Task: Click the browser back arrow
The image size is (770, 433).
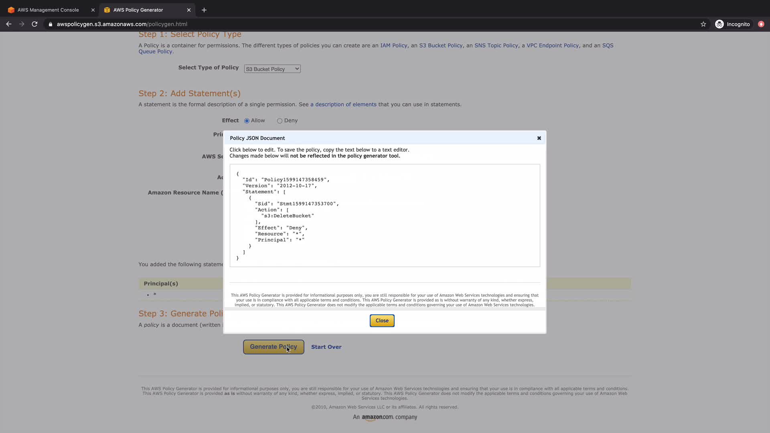Action: [x=9, y=24]
